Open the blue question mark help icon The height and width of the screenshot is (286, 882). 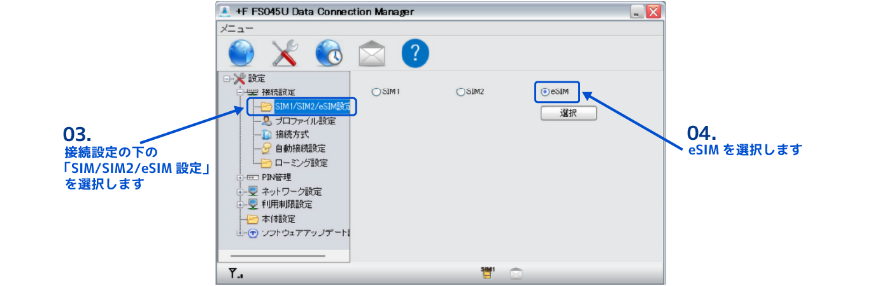click(415, 54)
